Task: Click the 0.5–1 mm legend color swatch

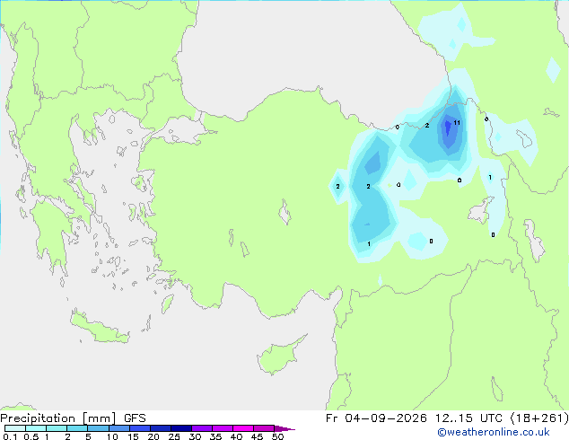Action: 36,428
